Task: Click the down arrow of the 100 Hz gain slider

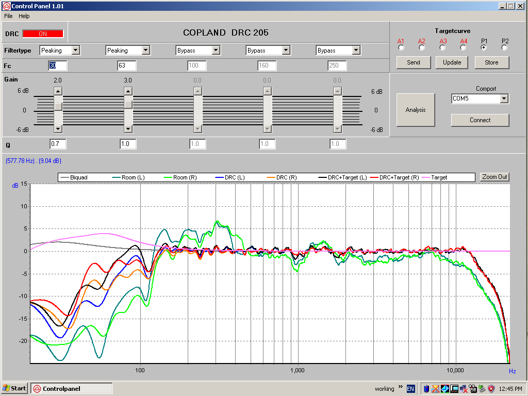Action: point(197,128)
